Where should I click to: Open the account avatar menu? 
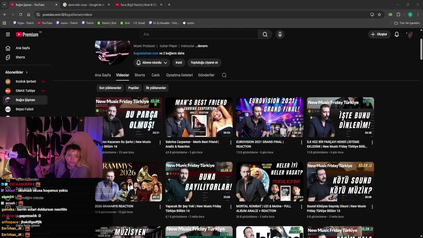tap(410, 34)
